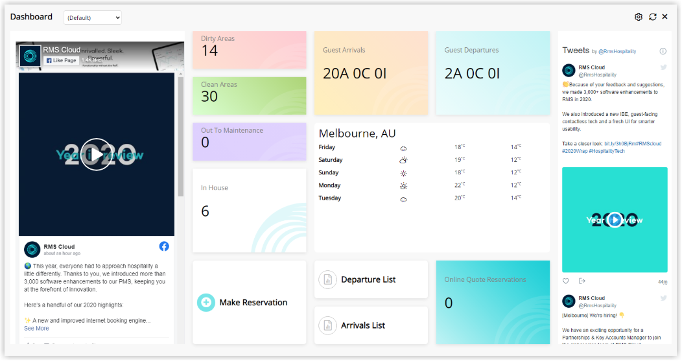Click Friday's weather cloud icon
Screen dimensions: 682x361
(x=404, y=148)
